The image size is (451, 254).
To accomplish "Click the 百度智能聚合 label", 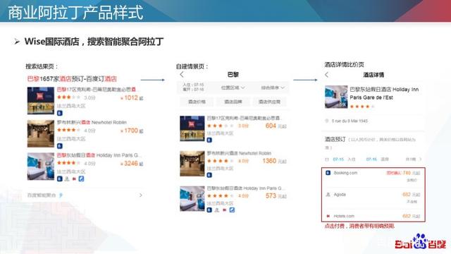I will pos(42,195).
